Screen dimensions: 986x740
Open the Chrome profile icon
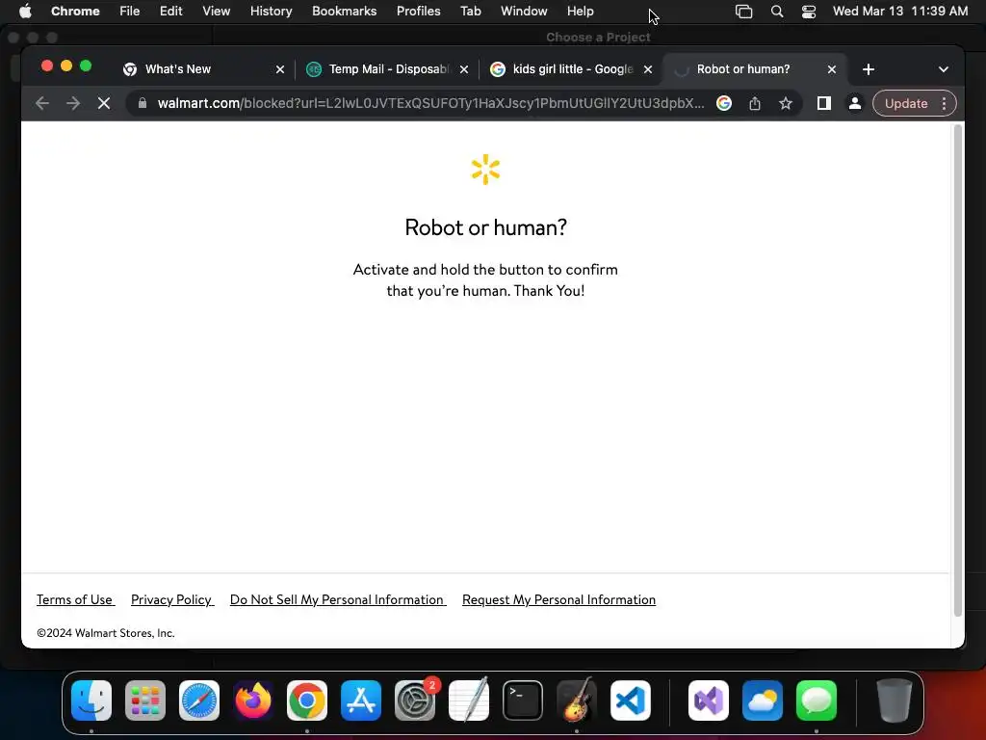coord(855,103)
